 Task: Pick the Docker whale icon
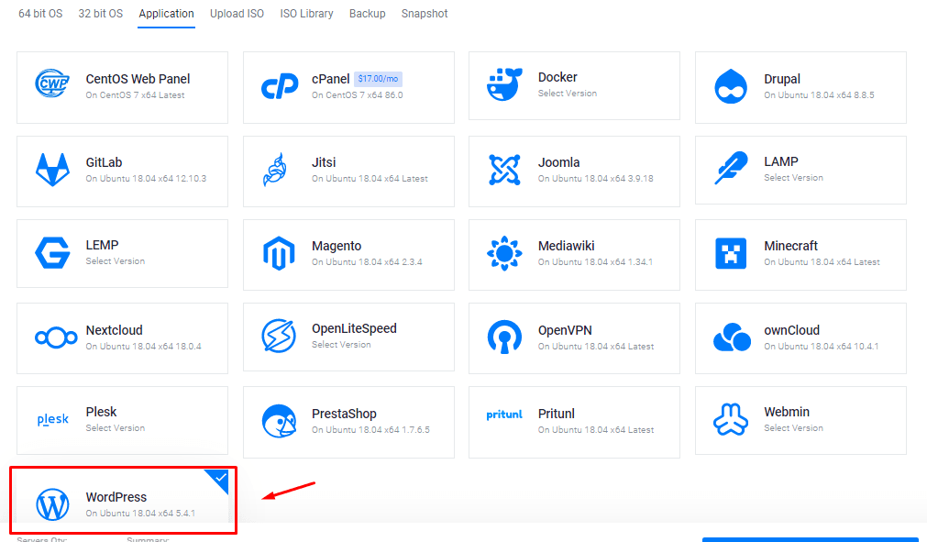(x=504, y=84)
